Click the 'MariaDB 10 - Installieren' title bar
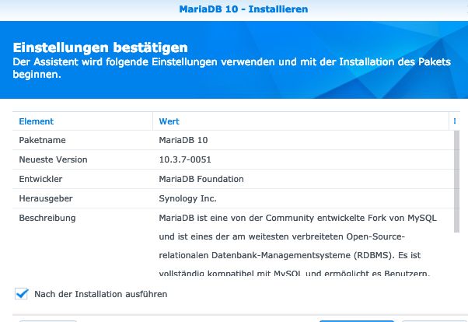The height and width of the screenshot is (322, 468). 233,9
